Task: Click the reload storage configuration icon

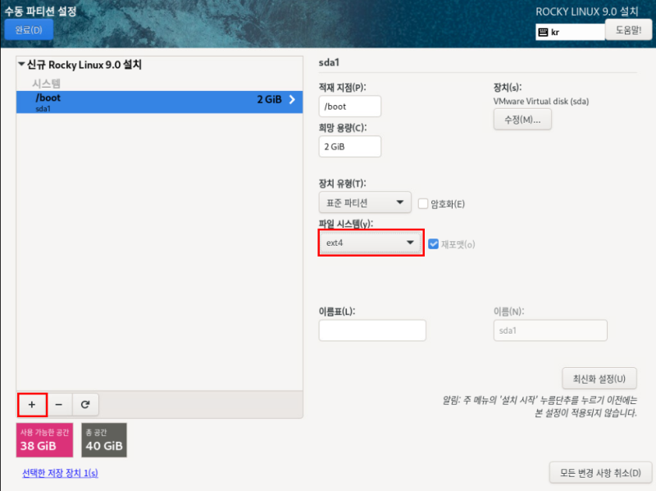Action: click(x=85, y=404)
